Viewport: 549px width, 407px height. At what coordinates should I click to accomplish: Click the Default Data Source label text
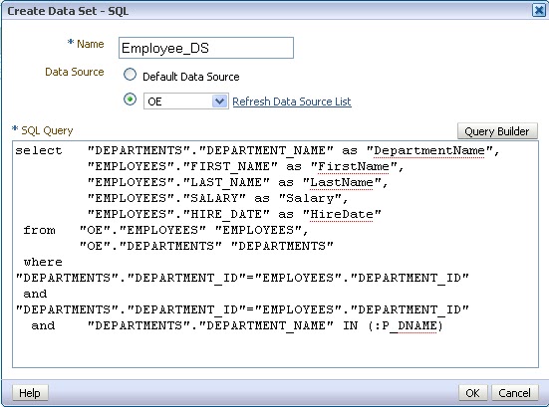click(x=191, y=77)
